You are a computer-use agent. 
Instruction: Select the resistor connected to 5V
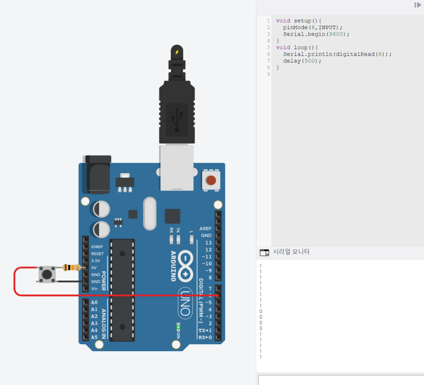coord(71,267)
